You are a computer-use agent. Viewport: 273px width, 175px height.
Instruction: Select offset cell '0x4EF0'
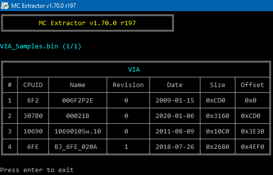(x=253, y=147)
